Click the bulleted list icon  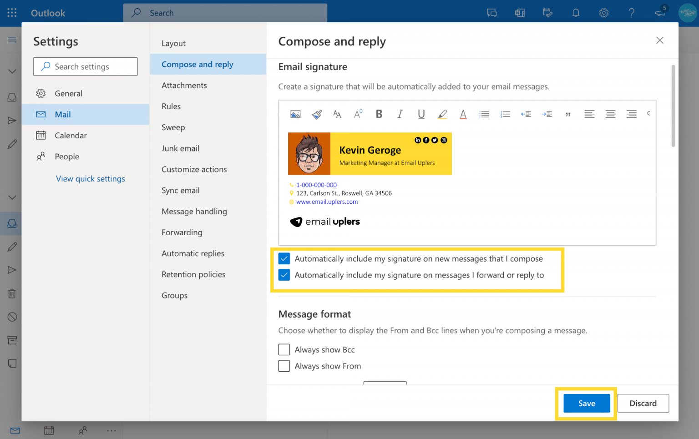(484, 114)
